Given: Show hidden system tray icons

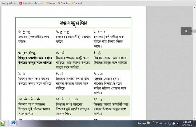Looking at the screenshot, I should (x=165, y=124).
